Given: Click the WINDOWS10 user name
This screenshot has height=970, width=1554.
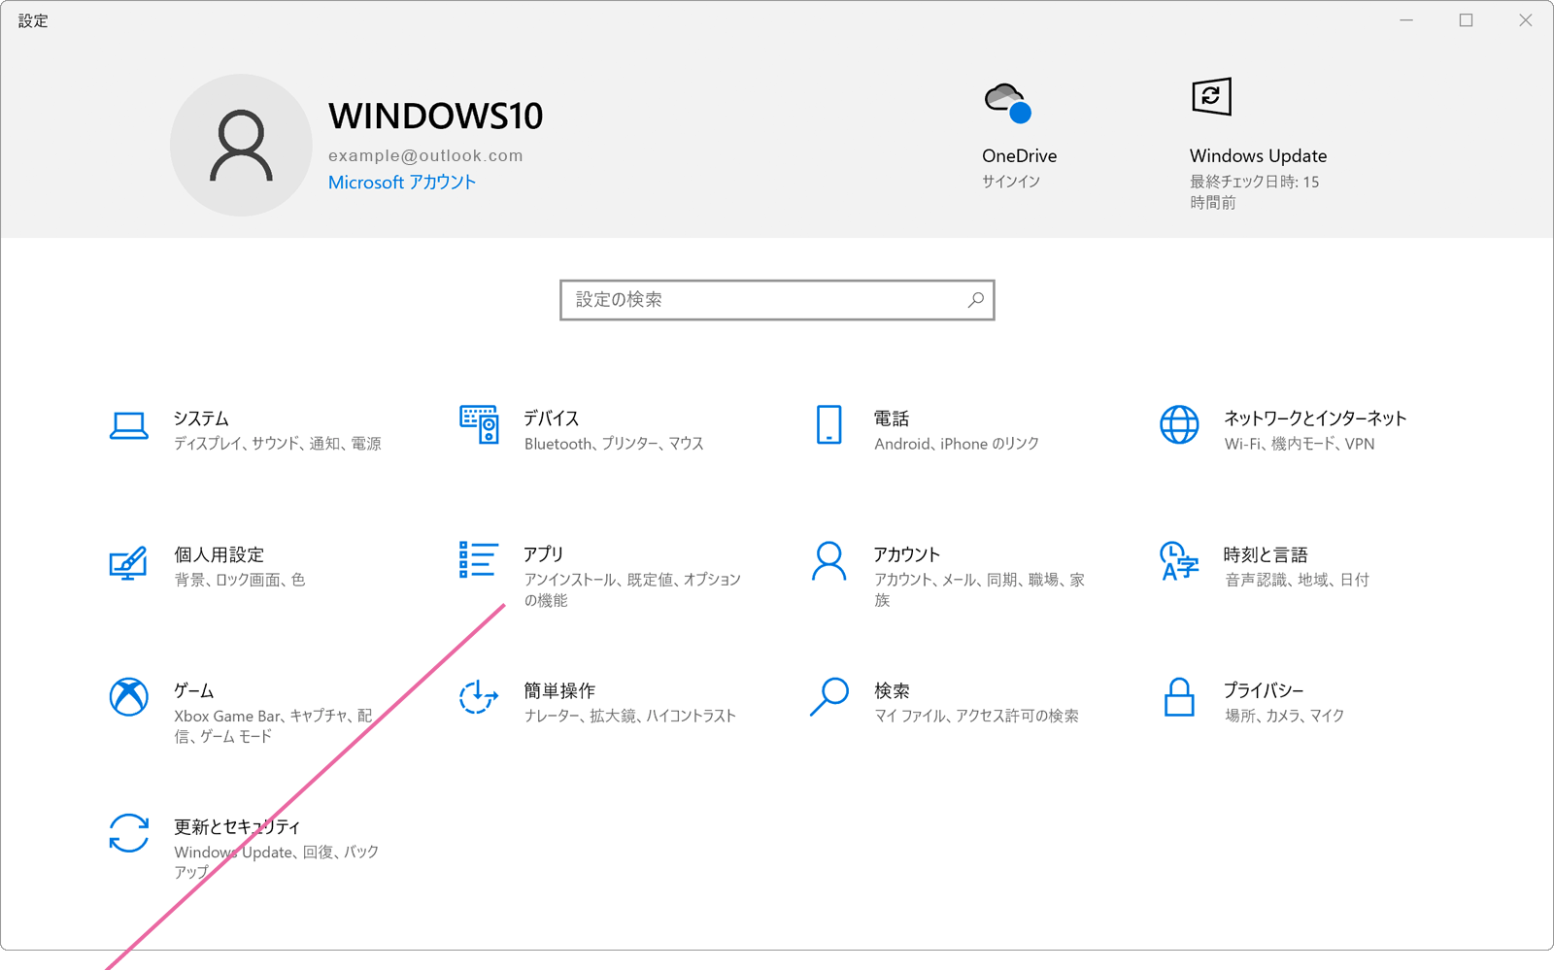Looking at the screenshot, I should click(x=436, y=117).
